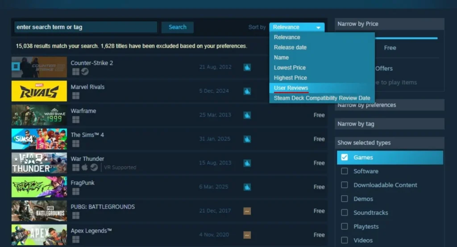Click the Windows platform icon under Apex Legends

click(x=76, y=239)
